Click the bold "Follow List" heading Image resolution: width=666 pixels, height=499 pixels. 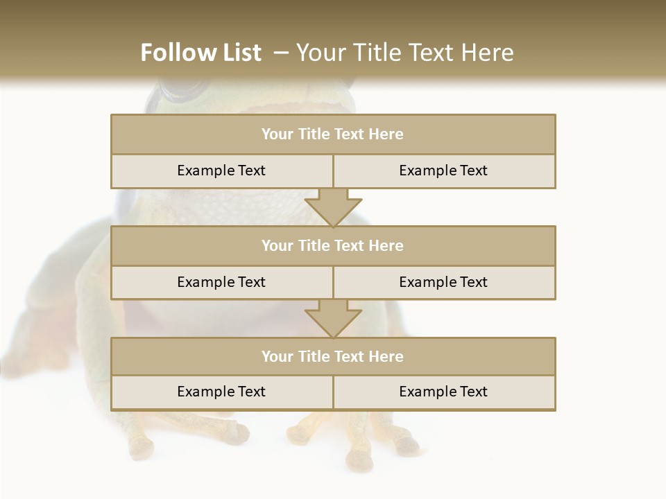click(x=201, y=53)
